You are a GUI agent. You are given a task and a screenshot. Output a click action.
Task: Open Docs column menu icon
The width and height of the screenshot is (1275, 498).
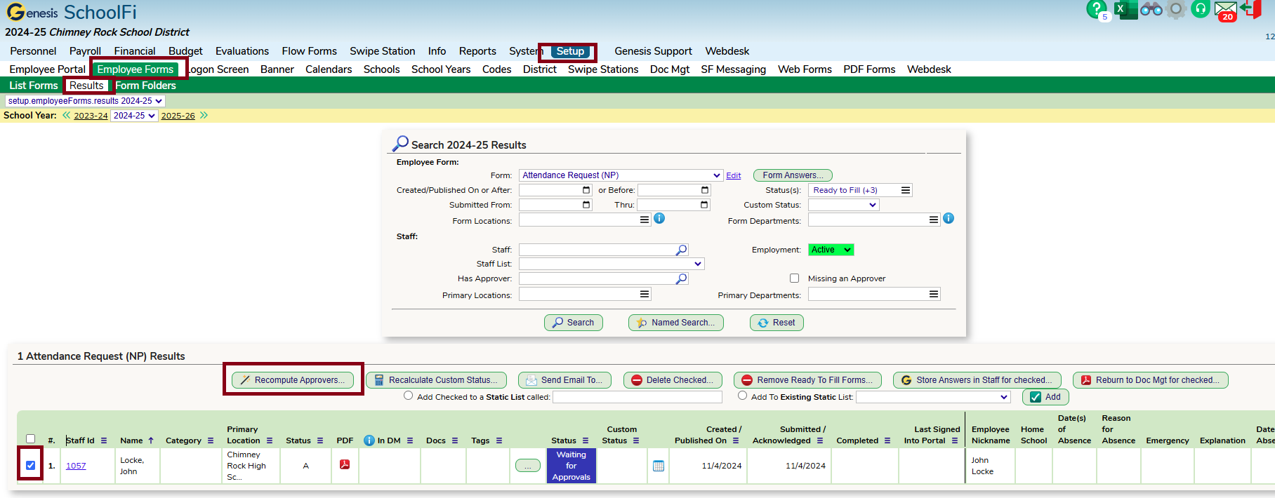click(455, 440)
